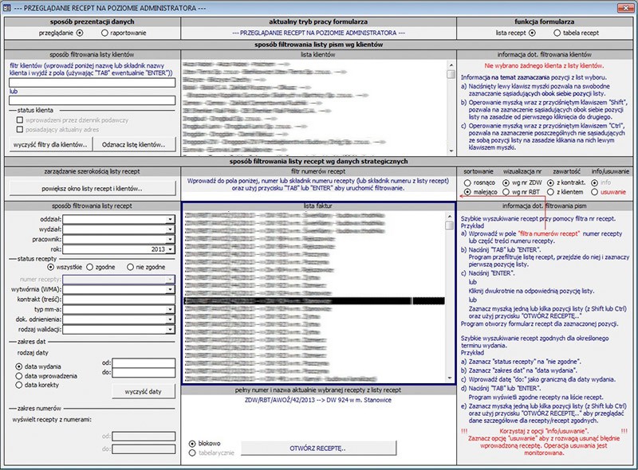Click the 'filtr numerów recept' header

point(318,171)
